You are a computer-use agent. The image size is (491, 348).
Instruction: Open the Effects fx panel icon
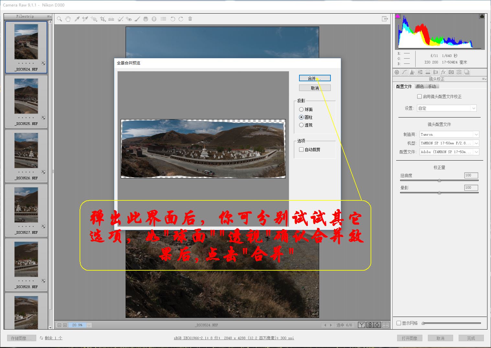pyautogui.click(x=443, y=72)
